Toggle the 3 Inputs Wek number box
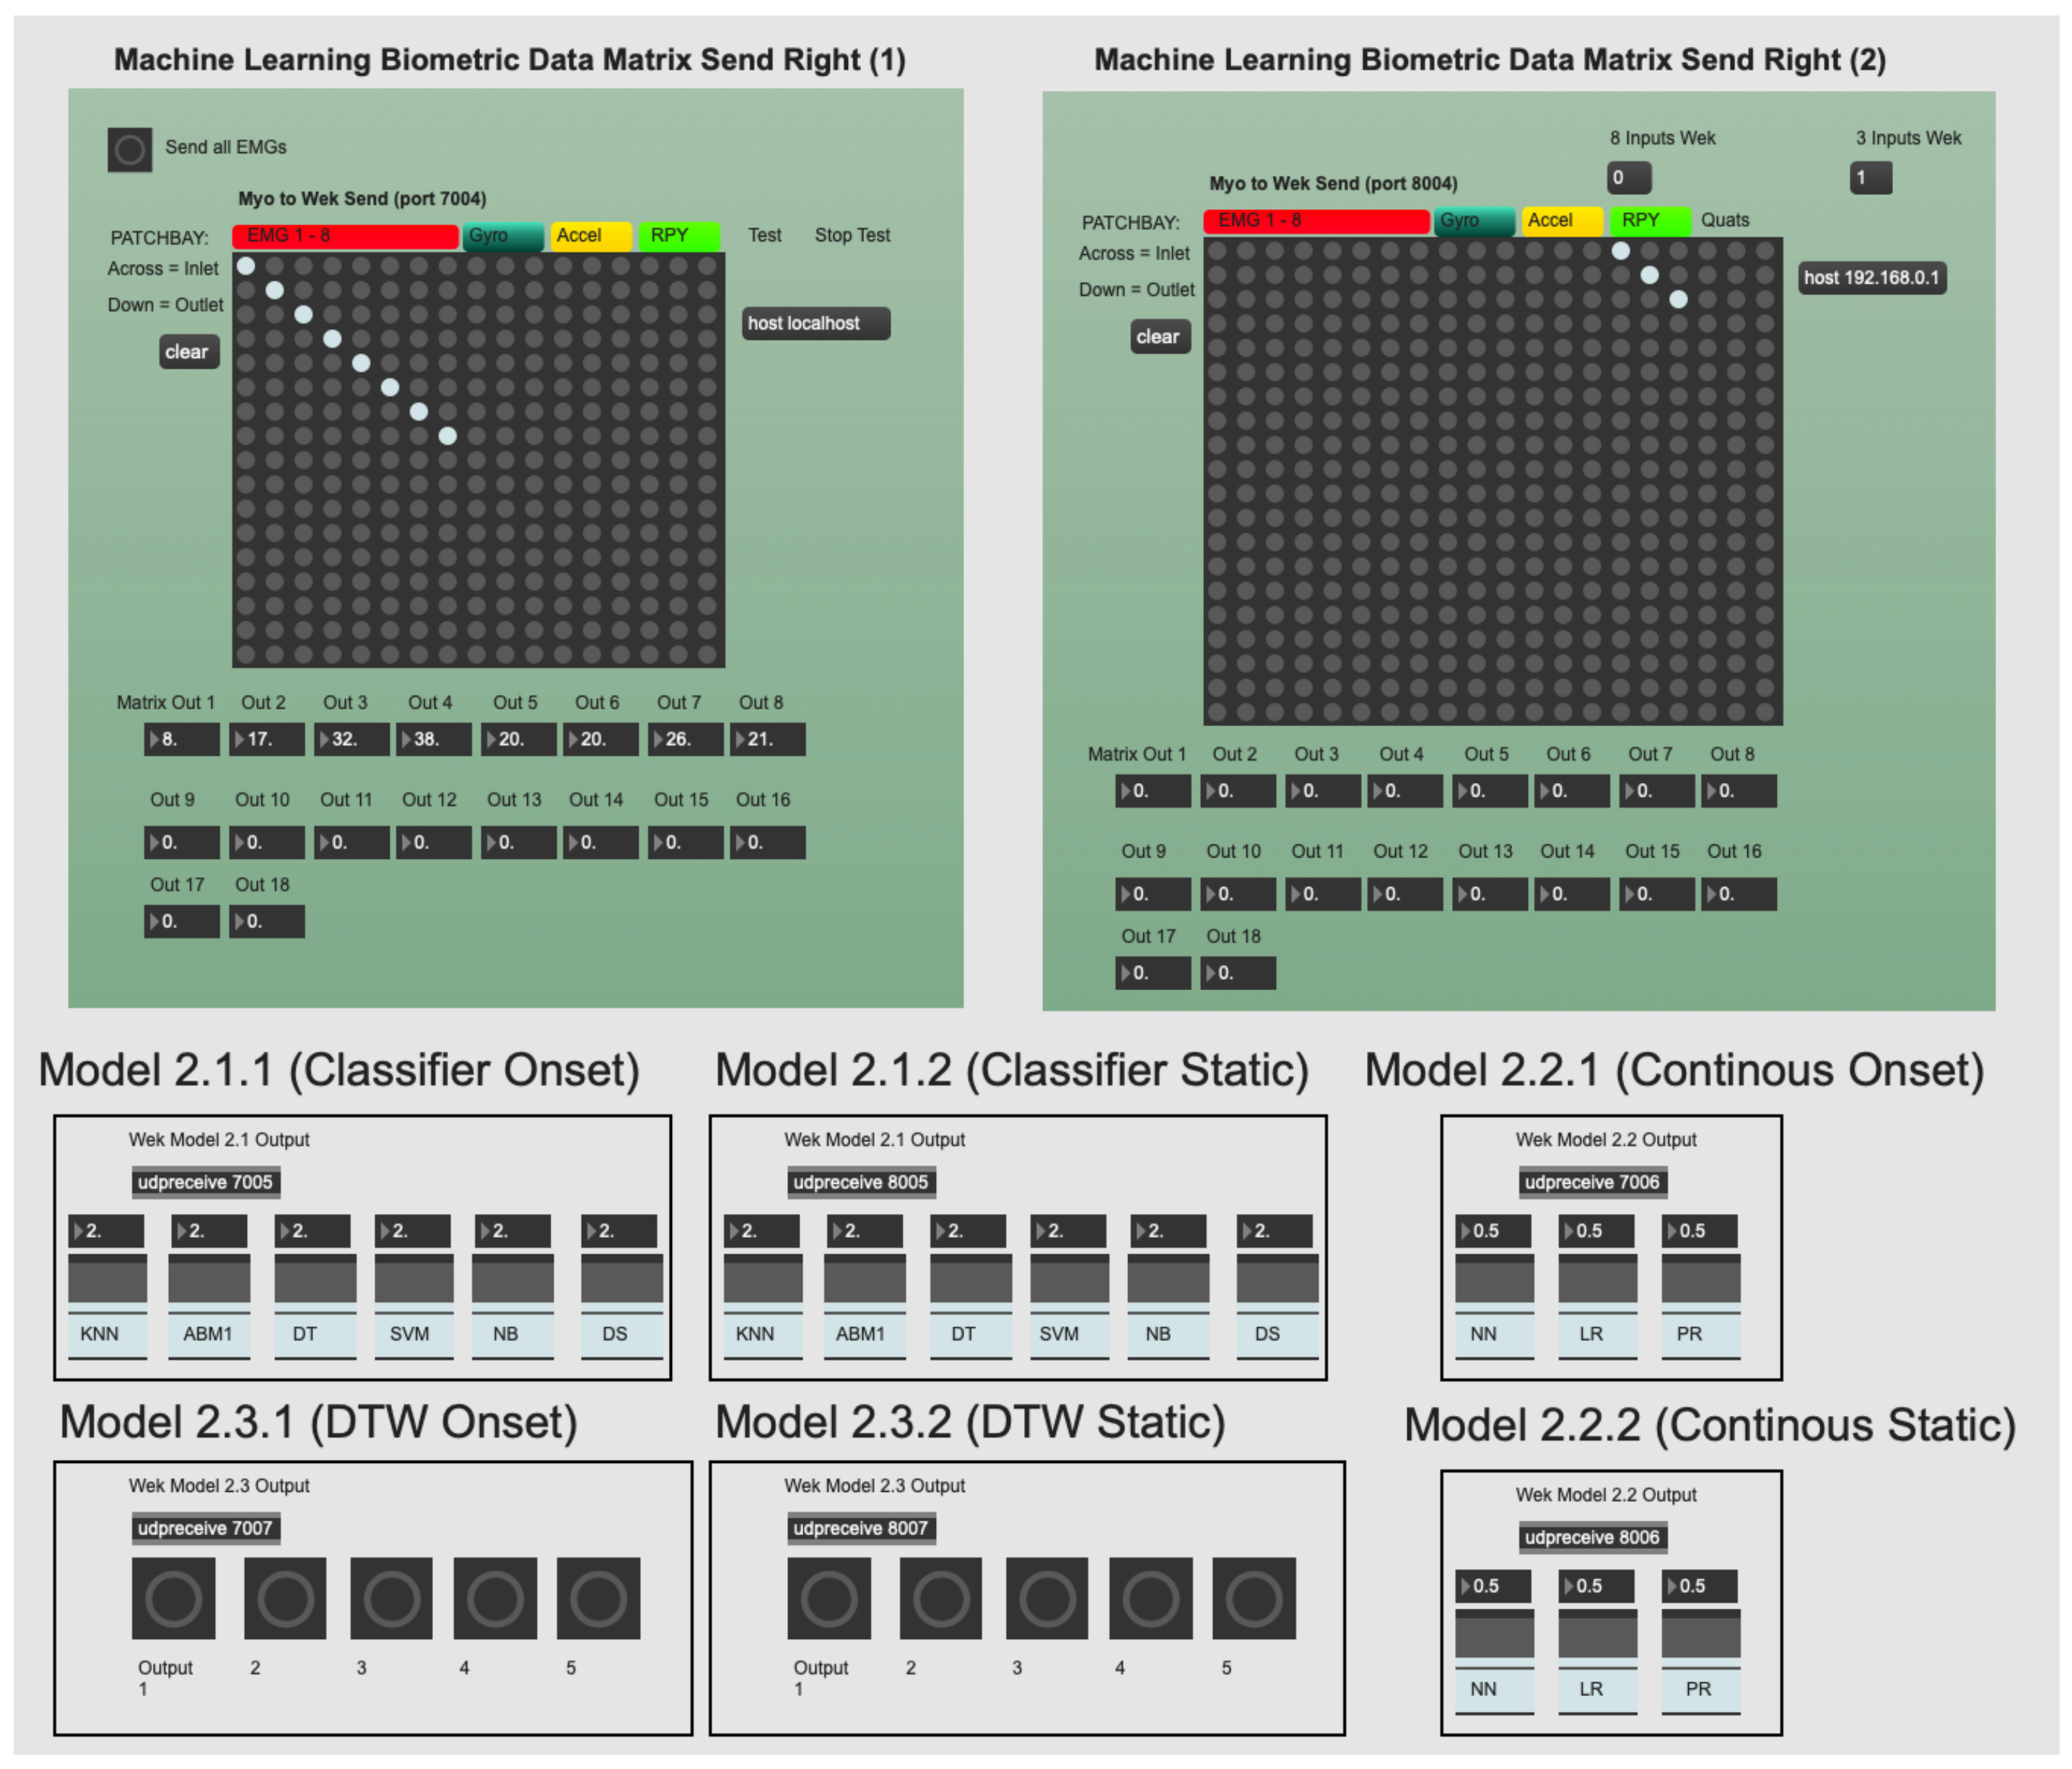 1870,178
